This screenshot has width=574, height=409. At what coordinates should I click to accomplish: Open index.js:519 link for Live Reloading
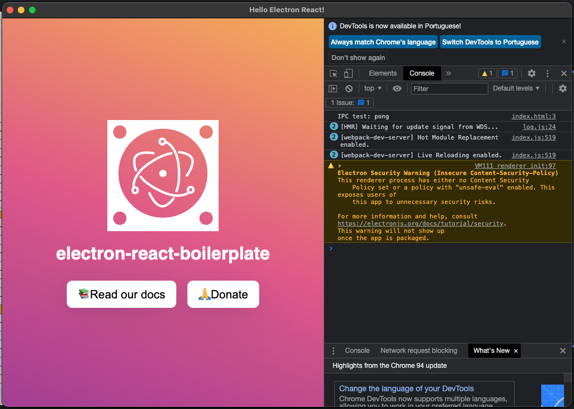[534, 155]
